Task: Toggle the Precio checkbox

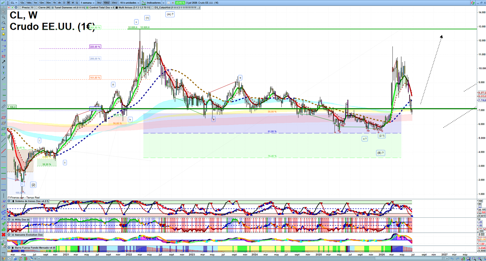Action: pos(20,8)
